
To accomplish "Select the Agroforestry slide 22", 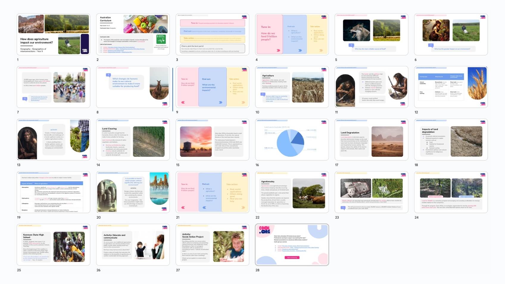I will click(292, 192).
